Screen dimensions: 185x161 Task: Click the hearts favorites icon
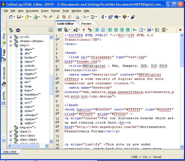pos(124,17)
